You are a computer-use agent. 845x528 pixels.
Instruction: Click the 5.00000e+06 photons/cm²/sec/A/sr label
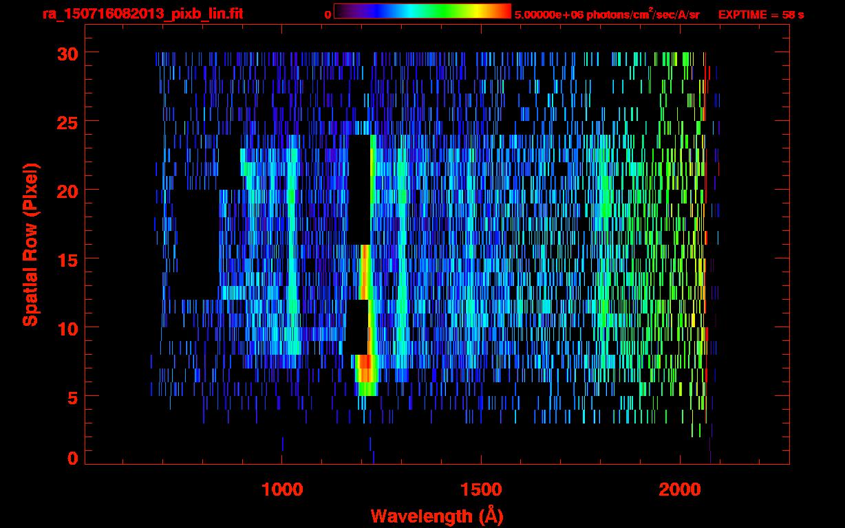(607, 14)
